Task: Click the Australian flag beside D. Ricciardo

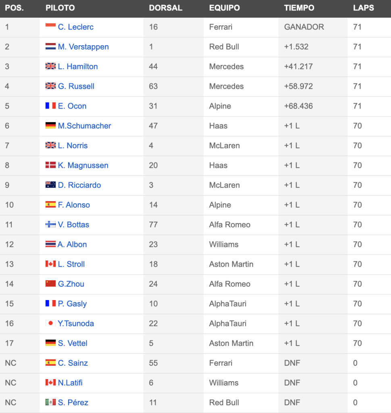Action: click(50, 185)
